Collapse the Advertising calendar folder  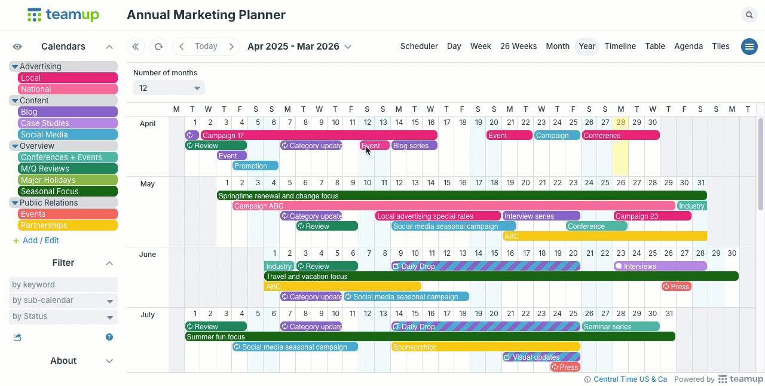click(x=15, y=67)
